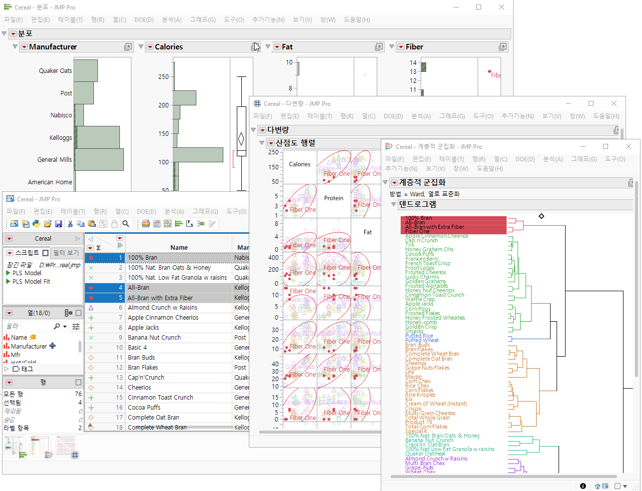Image resolution: width=642 pixels, height=491 pixels.
Task: Open red triangle menu for Fiber distribution
Action: [401, 47]
